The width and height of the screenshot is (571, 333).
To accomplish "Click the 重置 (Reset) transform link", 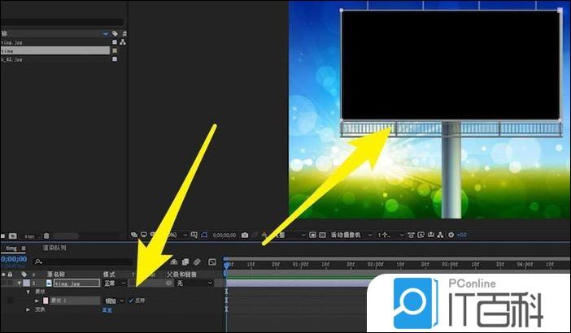I will click(x=107, y=309).
